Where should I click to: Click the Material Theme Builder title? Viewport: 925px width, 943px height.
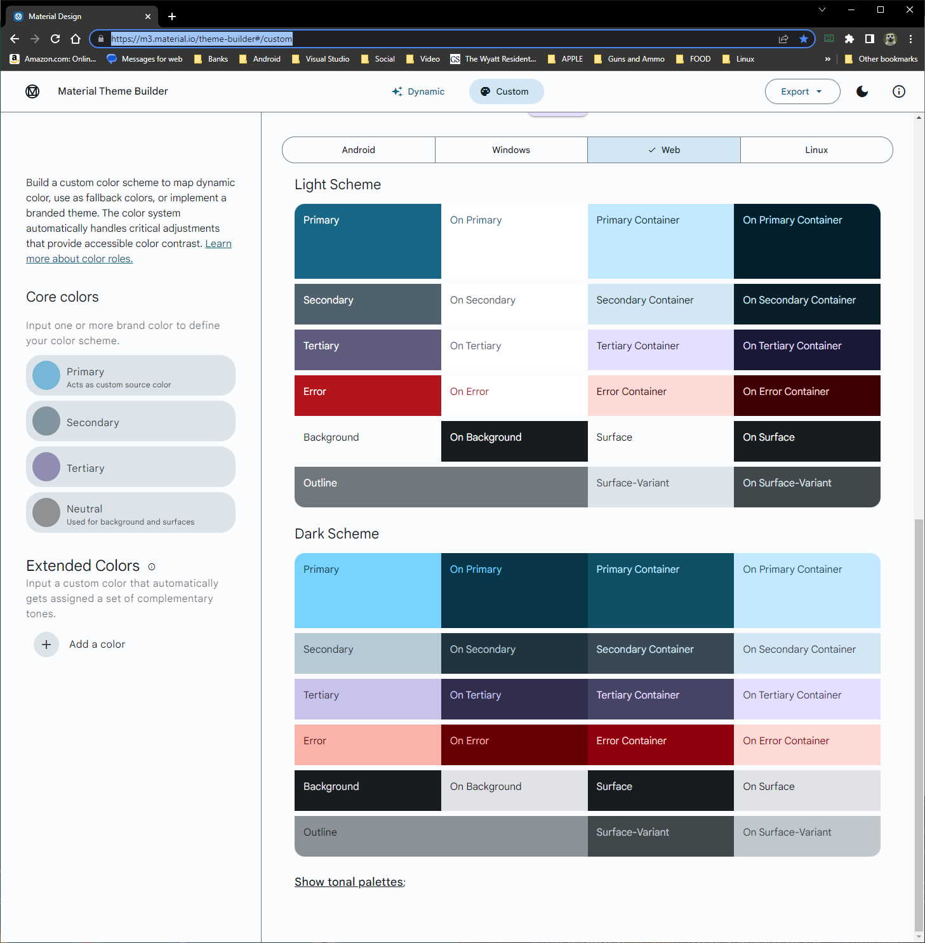click(x=113, y=91)
